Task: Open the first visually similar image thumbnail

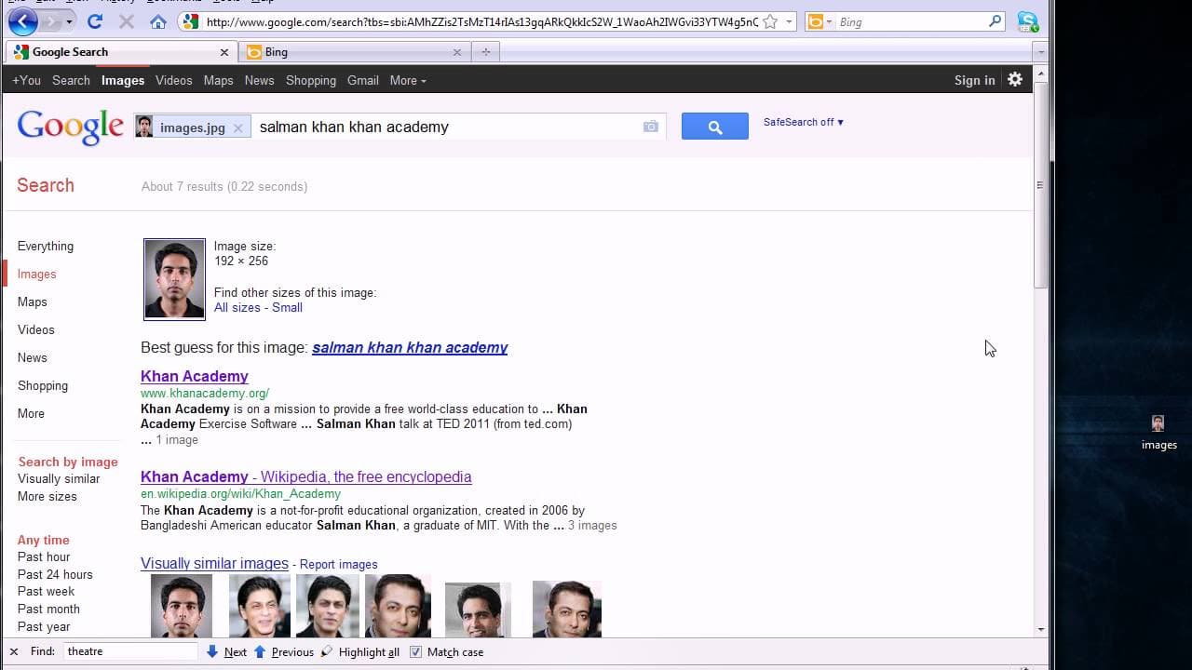Action: point(182,606)
